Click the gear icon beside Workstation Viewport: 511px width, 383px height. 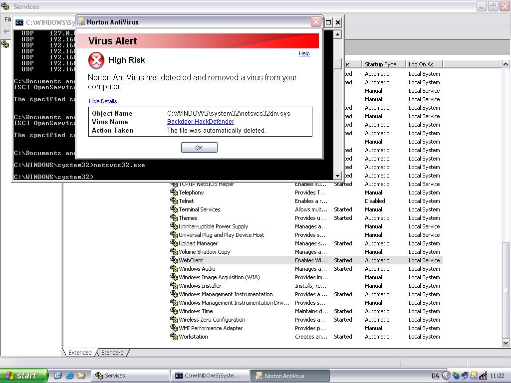tap(174, 336)
